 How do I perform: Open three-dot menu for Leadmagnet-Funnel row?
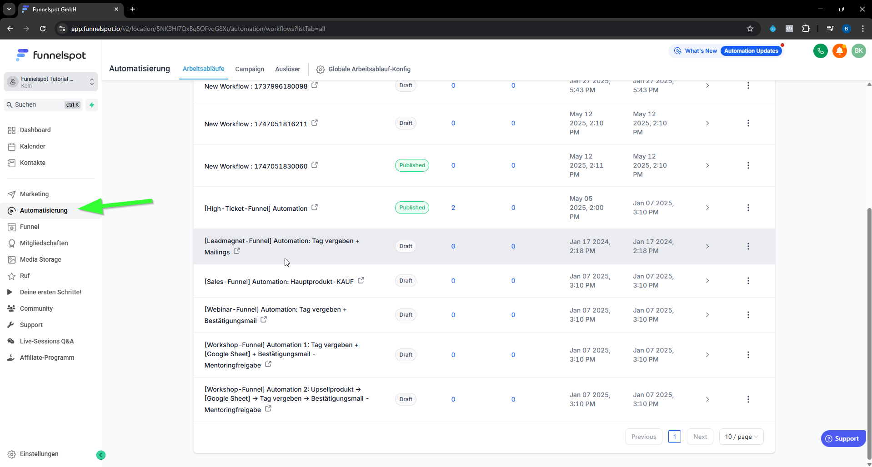(x=748, y=246)
